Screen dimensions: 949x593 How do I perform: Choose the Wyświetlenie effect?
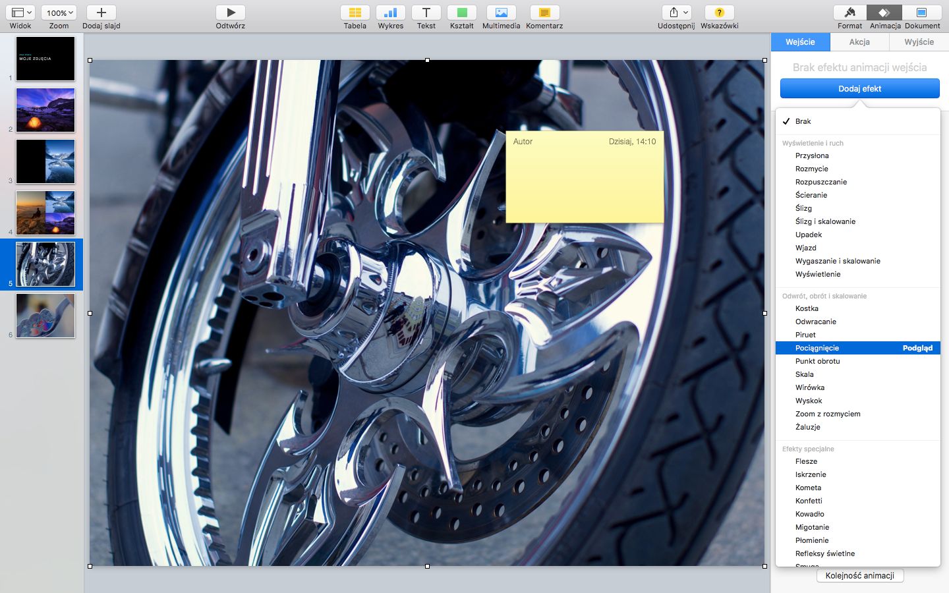(x=858, y=274)
